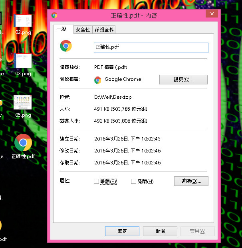Select the 02.png desktop thumbnail
The height and width of the screenshot is (248, 242).
coord(23,24)
